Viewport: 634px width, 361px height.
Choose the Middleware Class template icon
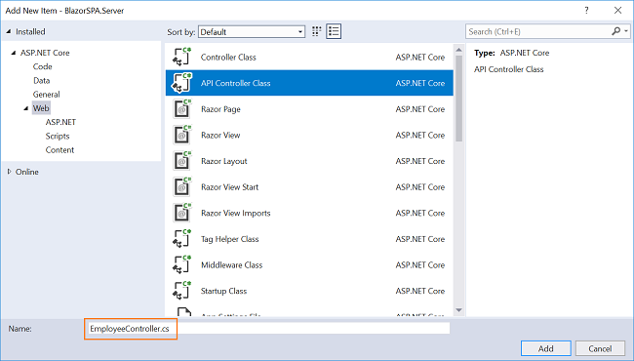point(182,264)
